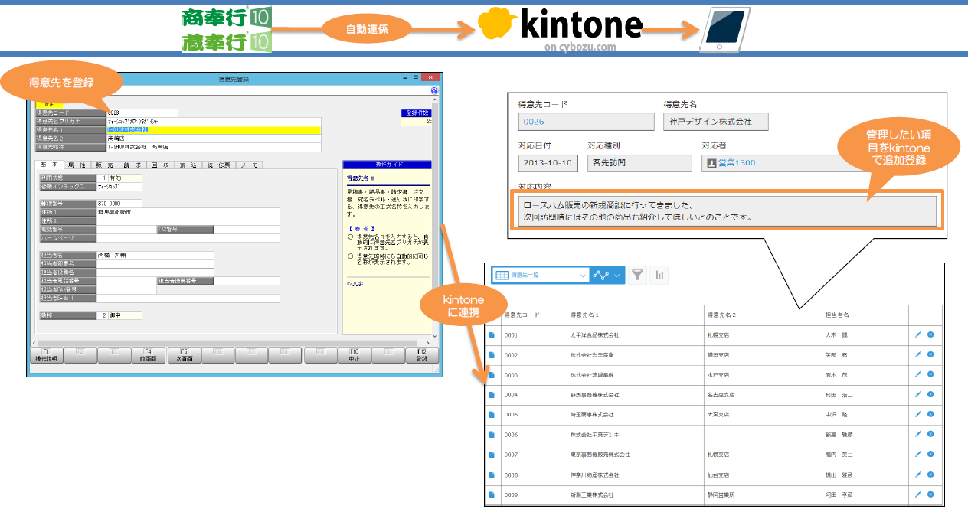The width and height of the screenshot is (968, 509).
Task: Switch to the 属性 tab
Action: coord(77,165)
